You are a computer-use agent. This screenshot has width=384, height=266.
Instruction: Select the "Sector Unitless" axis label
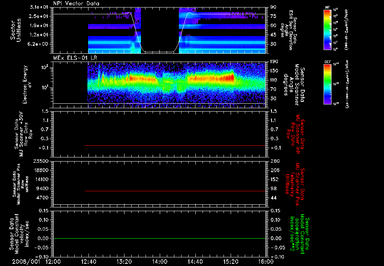click(15, 30)
